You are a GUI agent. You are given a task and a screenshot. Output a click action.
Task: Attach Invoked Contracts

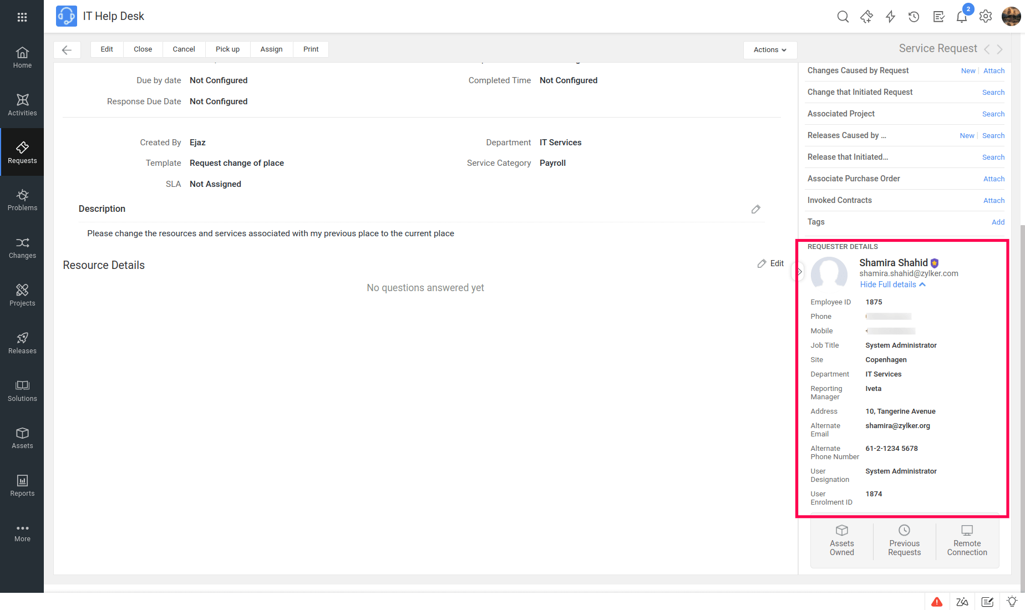[994, 200]
